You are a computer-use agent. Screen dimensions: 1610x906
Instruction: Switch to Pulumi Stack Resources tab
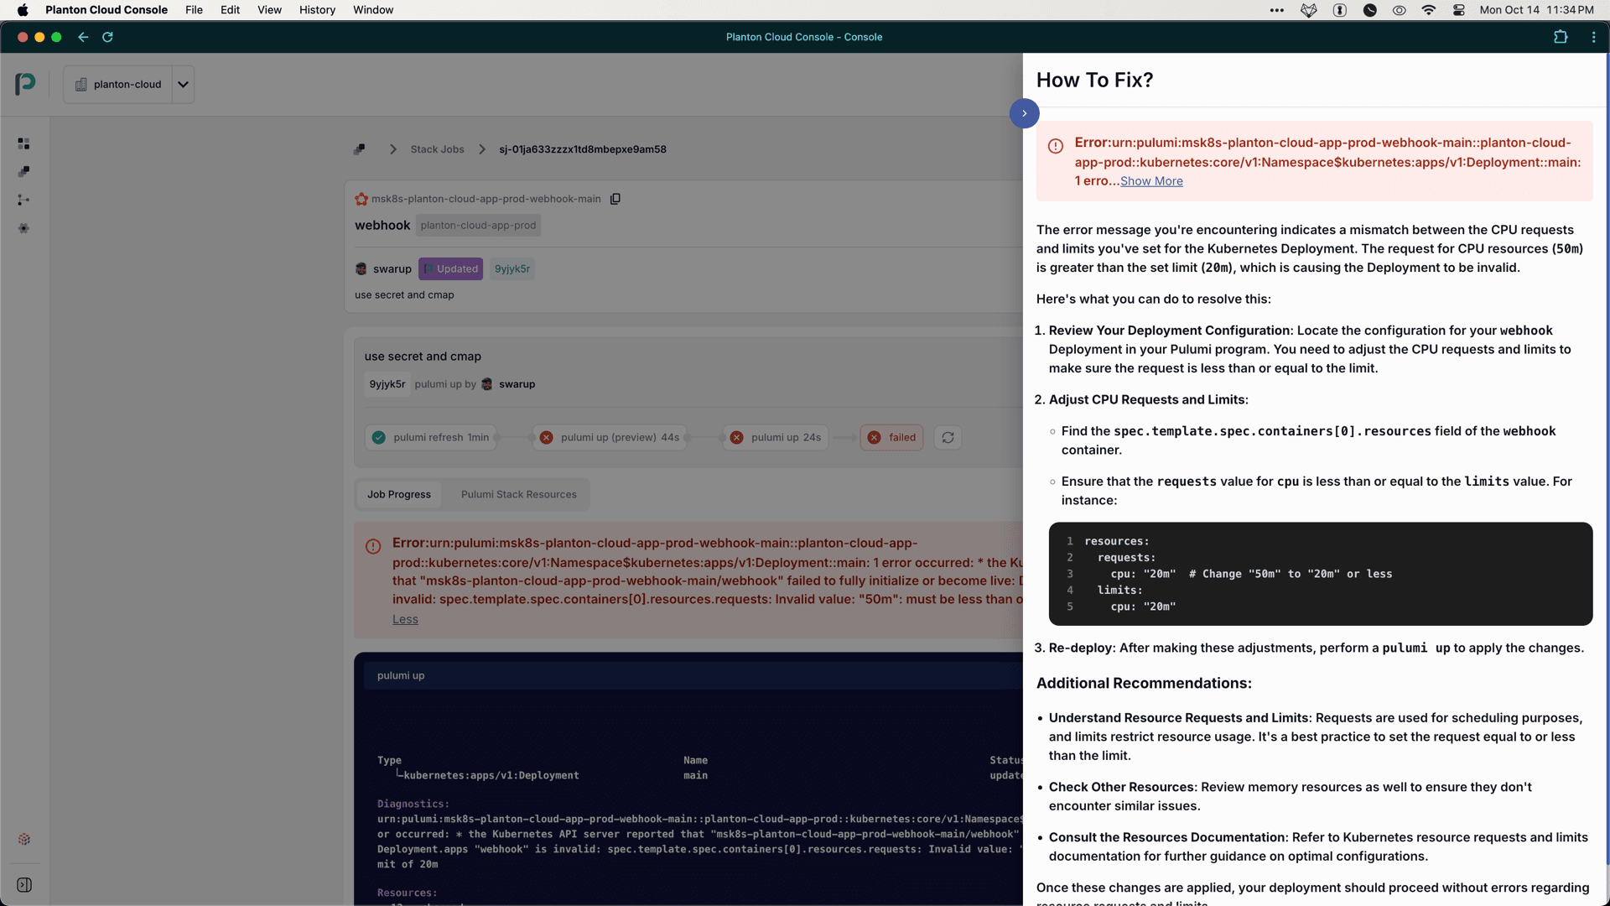(519, 495)
